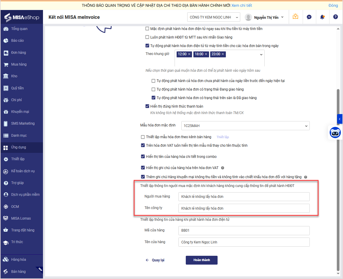Click the Tên công ty input field
This screenshot has height=279, width=343.
pos(244,208)
